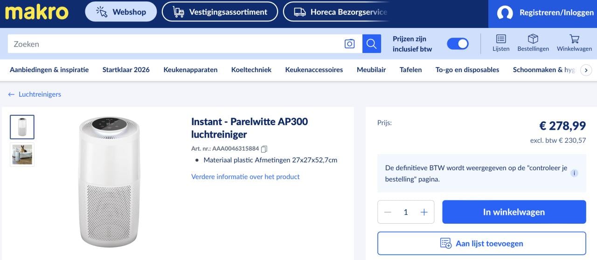
Task: Click the user profile avatar icon
Action: (505, 13)
